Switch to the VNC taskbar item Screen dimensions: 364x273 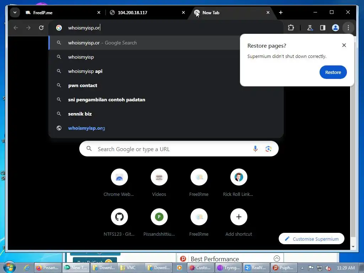pyautogui.click(x=131, y=268)
